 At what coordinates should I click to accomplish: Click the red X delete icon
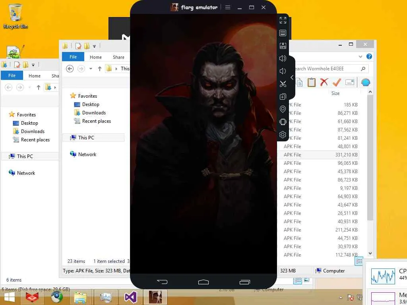pos(324,82)
